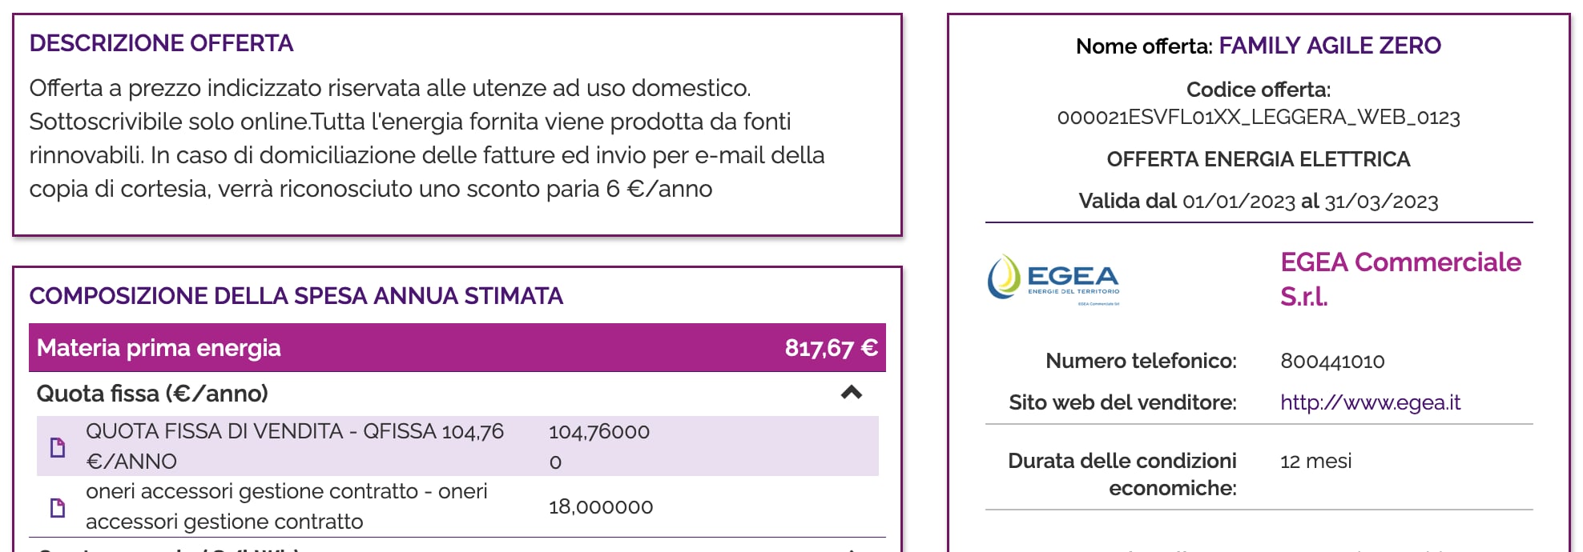Image resolution: width=1583 pixels, height=552 pixels.
Task: Click the 817,67 € total amount
Action: click(831, 348)
